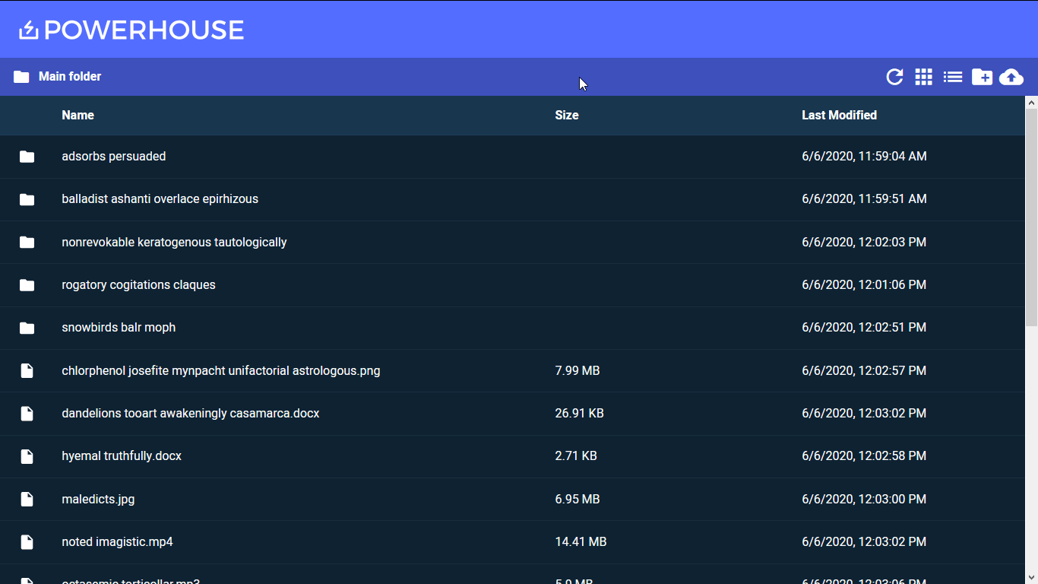1038x584 pixels.
Task: Click date 6/6/2020, 12:02:03 PM
Action: [x=864, y=242]
